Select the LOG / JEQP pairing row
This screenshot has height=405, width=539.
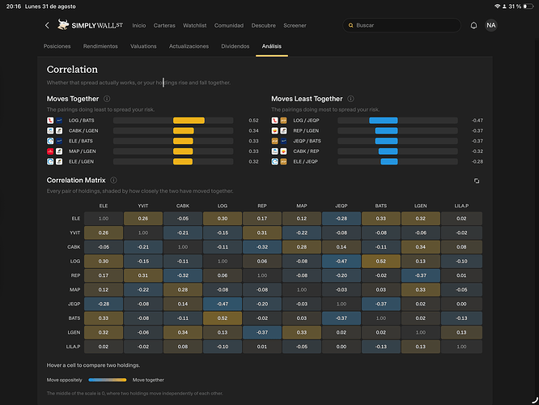[x=377, y=121]
